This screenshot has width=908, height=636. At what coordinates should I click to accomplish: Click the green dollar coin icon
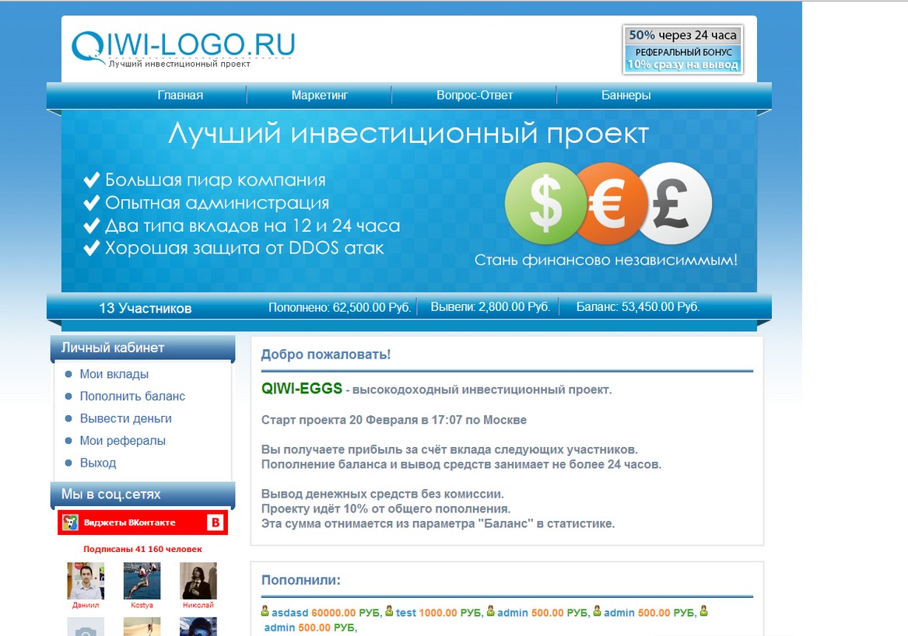(x=545, y=203)
